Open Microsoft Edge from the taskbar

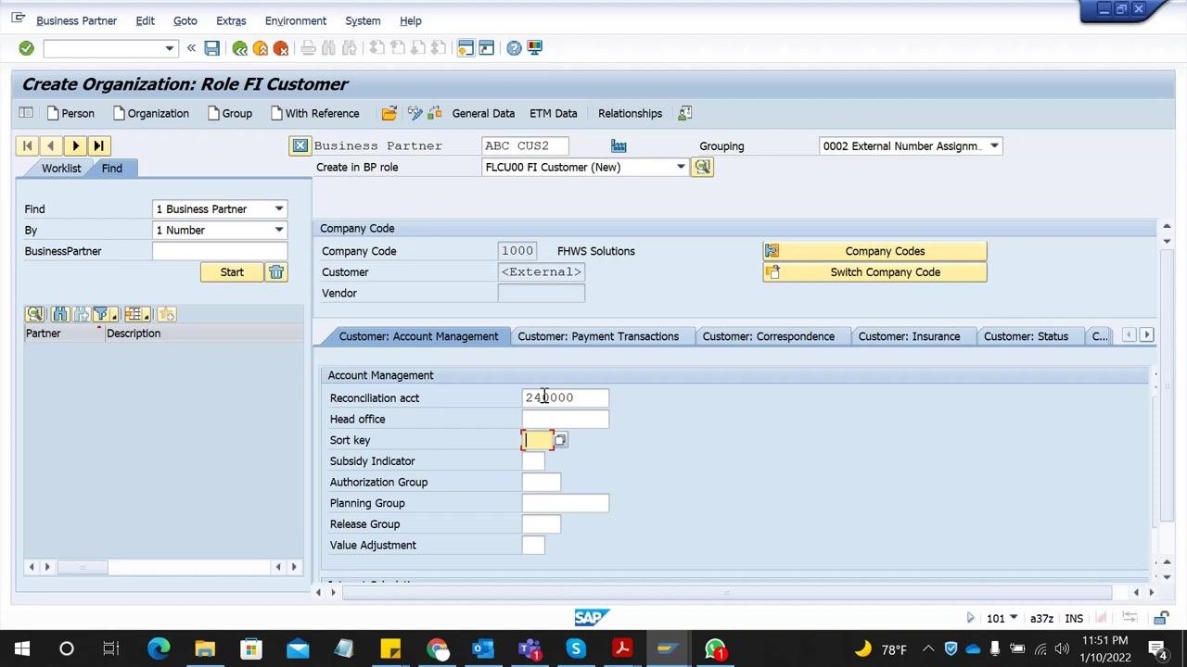click(159, 648)
